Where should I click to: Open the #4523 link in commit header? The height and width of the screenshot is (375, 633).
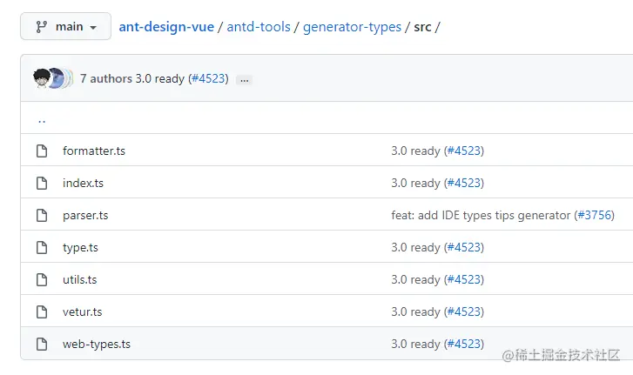(x=208, y=78)
